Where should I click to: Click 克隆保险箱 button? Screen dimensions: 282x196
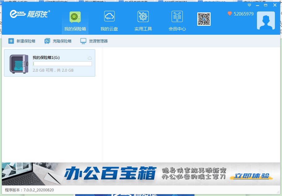coord(58,41)
